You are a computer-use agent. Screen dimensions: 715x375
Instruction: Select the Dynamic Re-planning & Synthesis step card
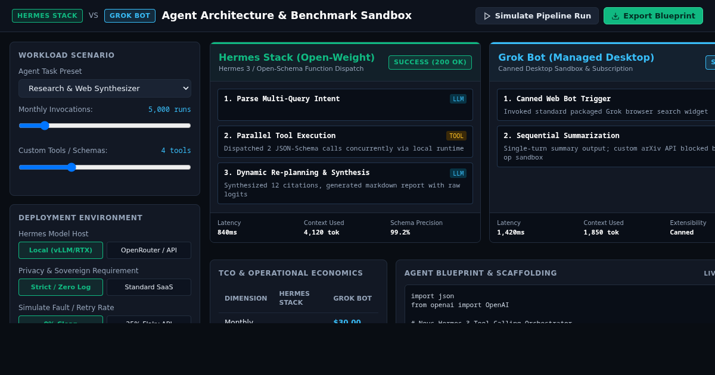pyautogui.click(x=345, y=183)
